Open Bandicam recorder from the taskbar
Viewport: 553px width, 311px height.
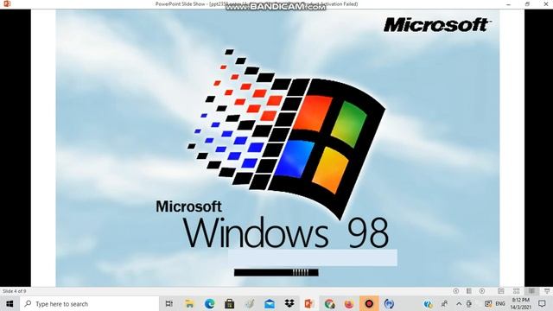(x=369, y=303)
